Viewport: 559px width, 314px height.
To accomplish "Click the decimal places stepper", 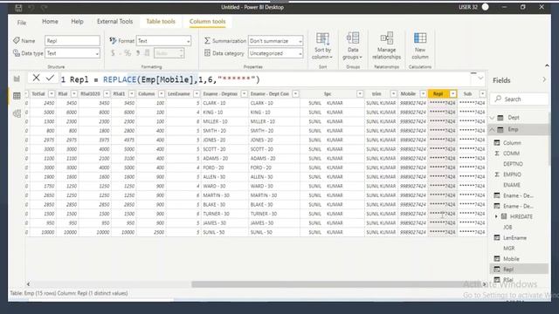I will pyautogui.click(x=182, y=53).
